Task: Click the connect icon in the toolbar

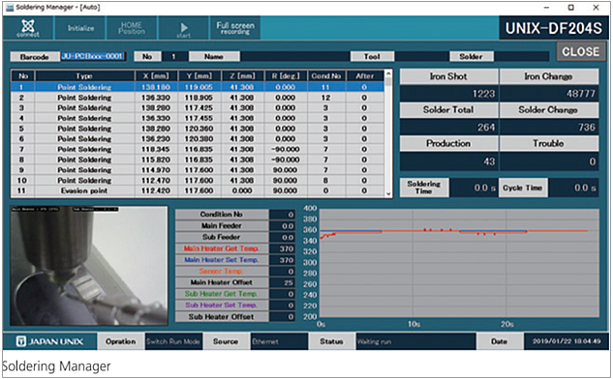Action: tap(28, 28)
